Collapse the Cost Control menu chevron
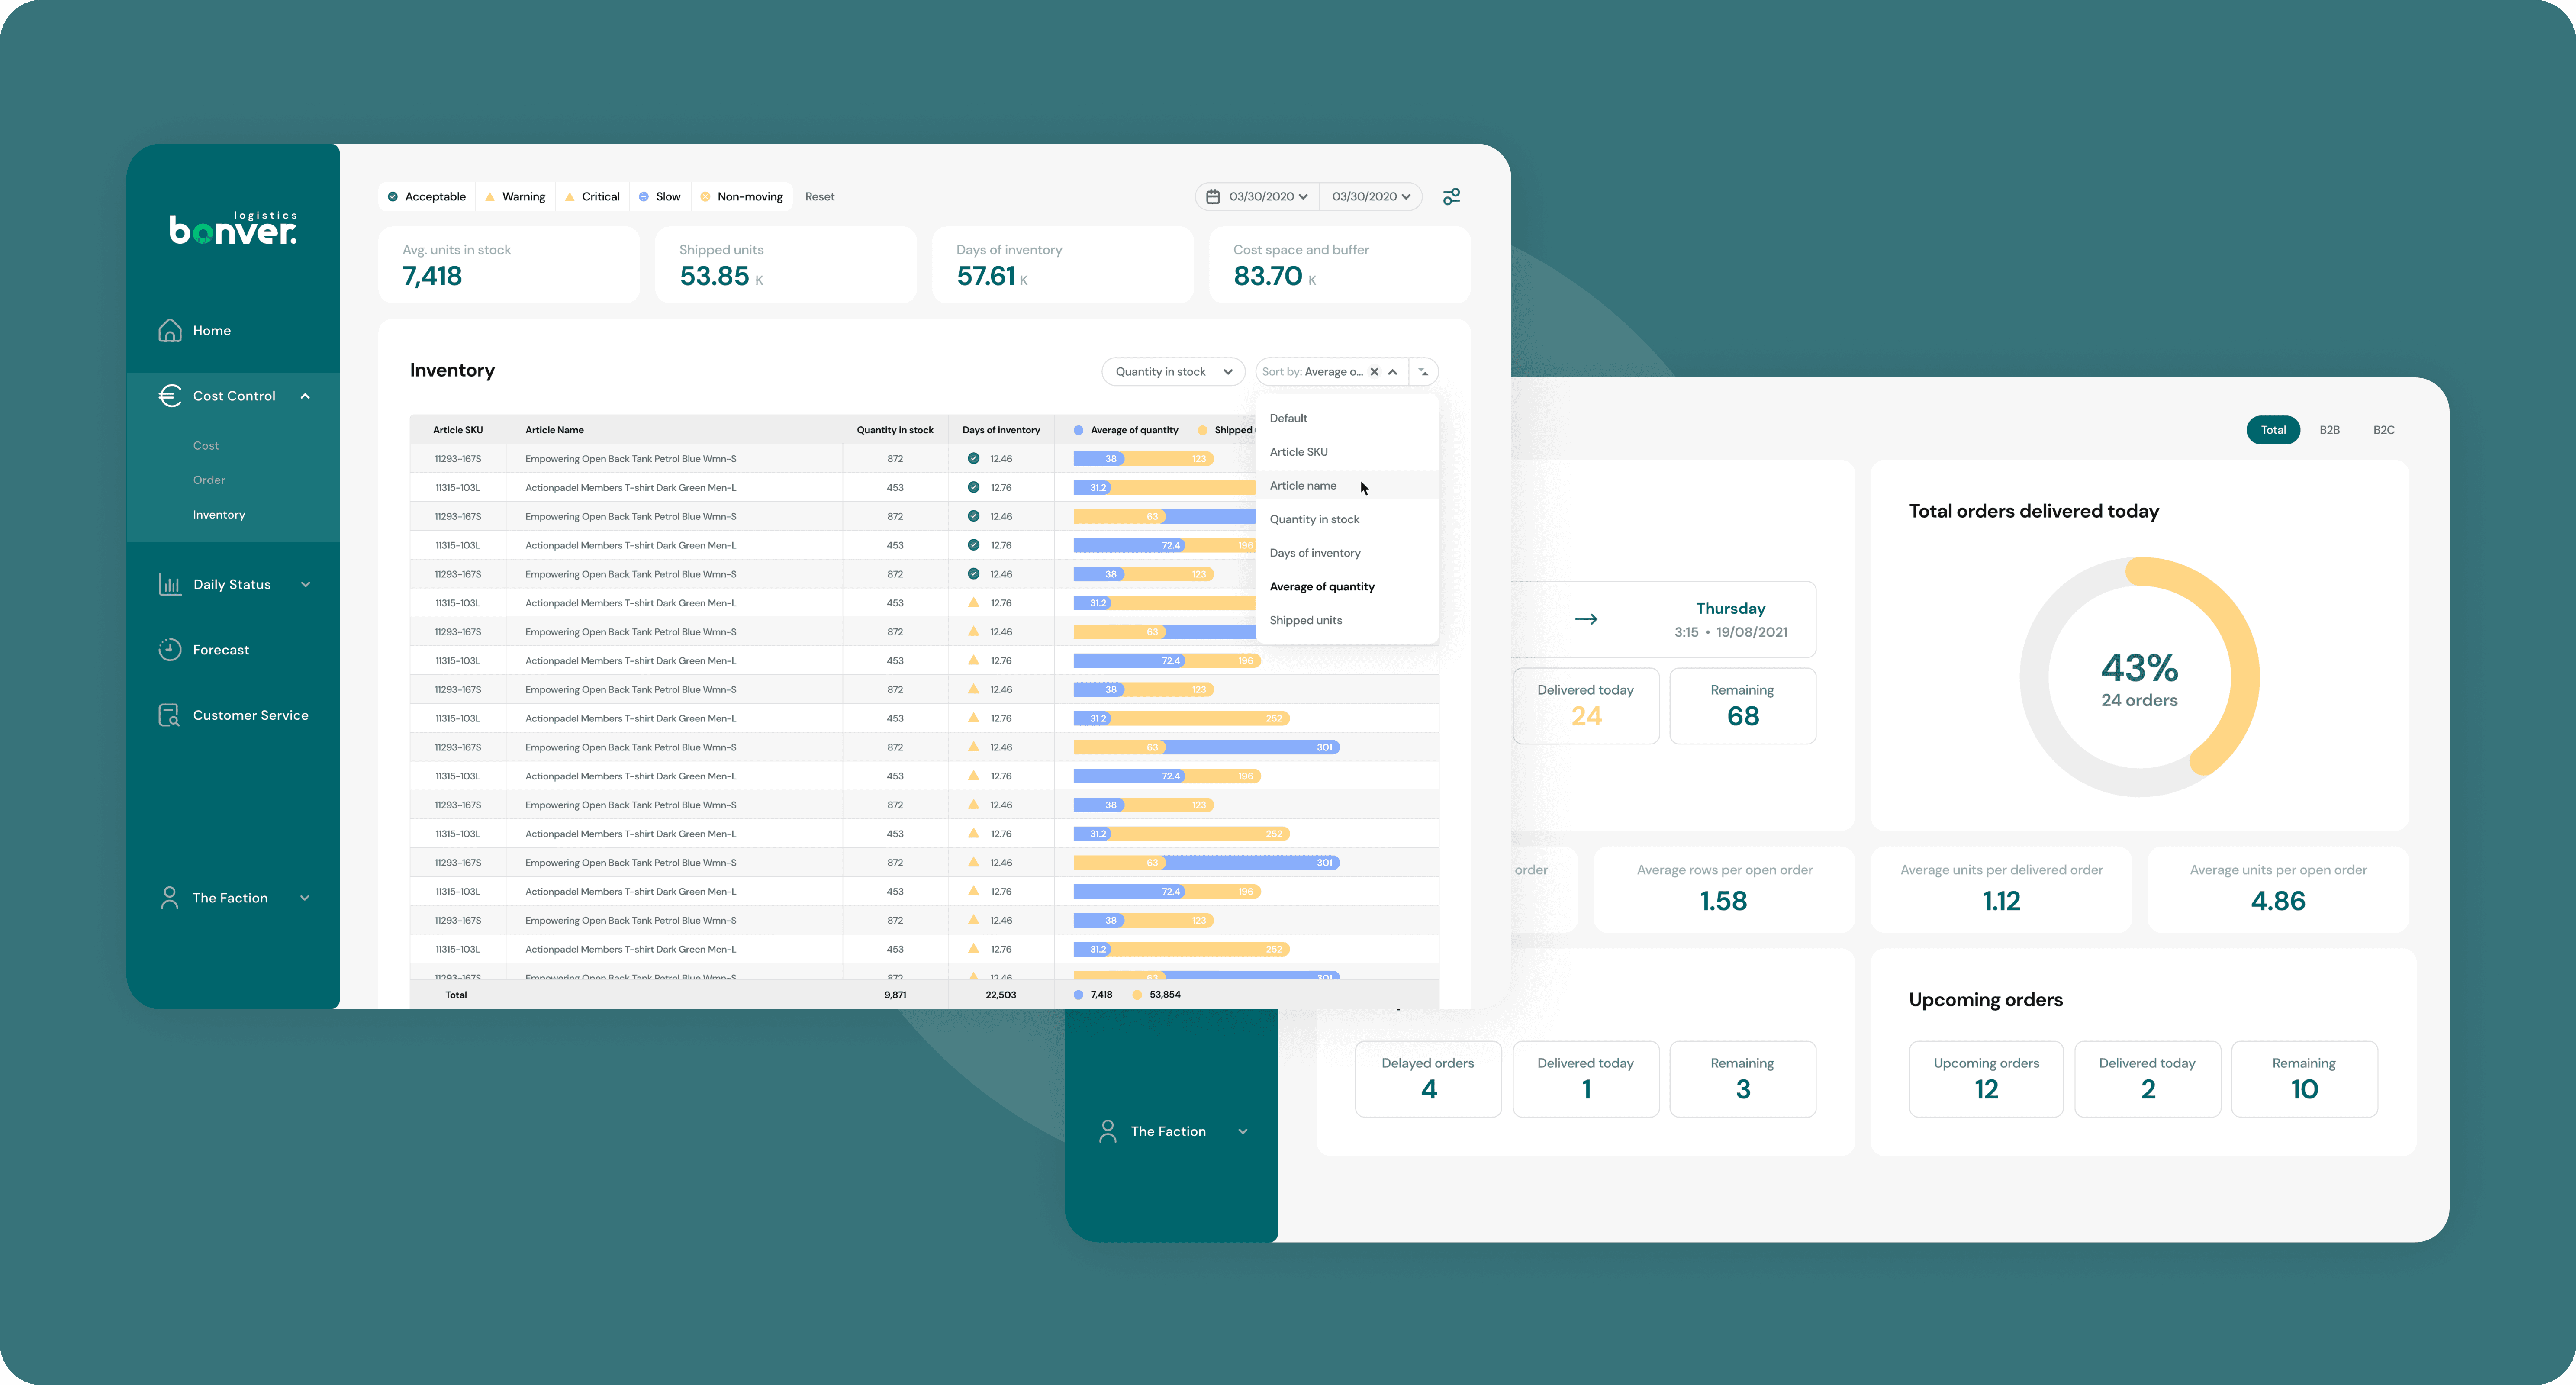The width and height of the screenshot is (2576, 1385). [305, 396]
